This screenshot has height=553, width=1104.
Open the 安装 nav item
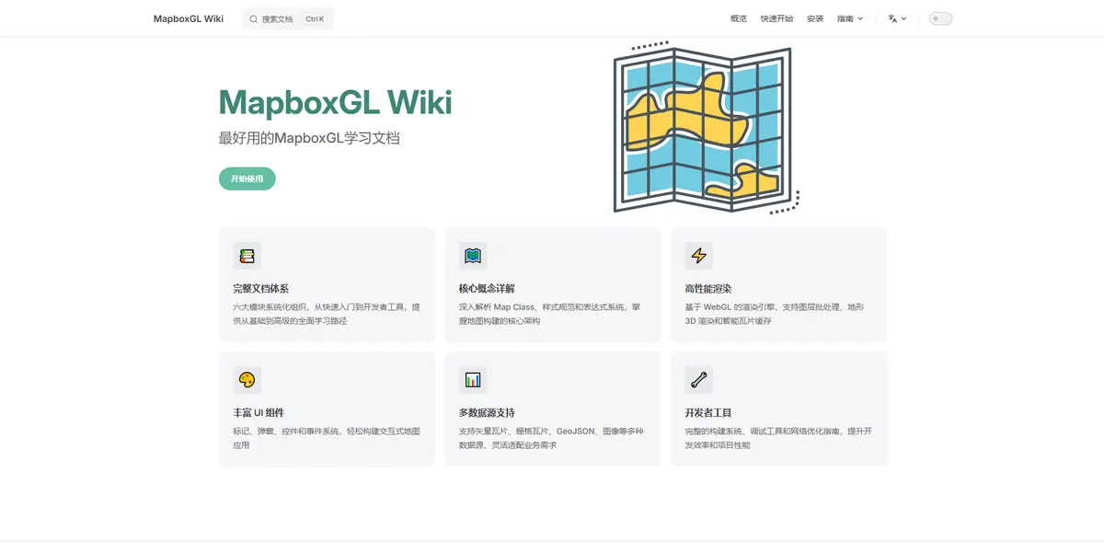[815, 18]
